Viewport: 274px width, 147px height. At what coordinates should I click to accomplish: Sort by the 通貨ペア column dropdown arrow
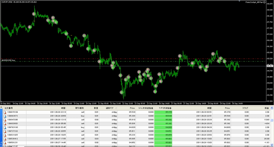tap(116, 108)
